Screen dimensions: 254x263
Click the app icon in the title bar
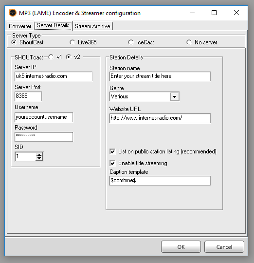(x=13, y=13)
